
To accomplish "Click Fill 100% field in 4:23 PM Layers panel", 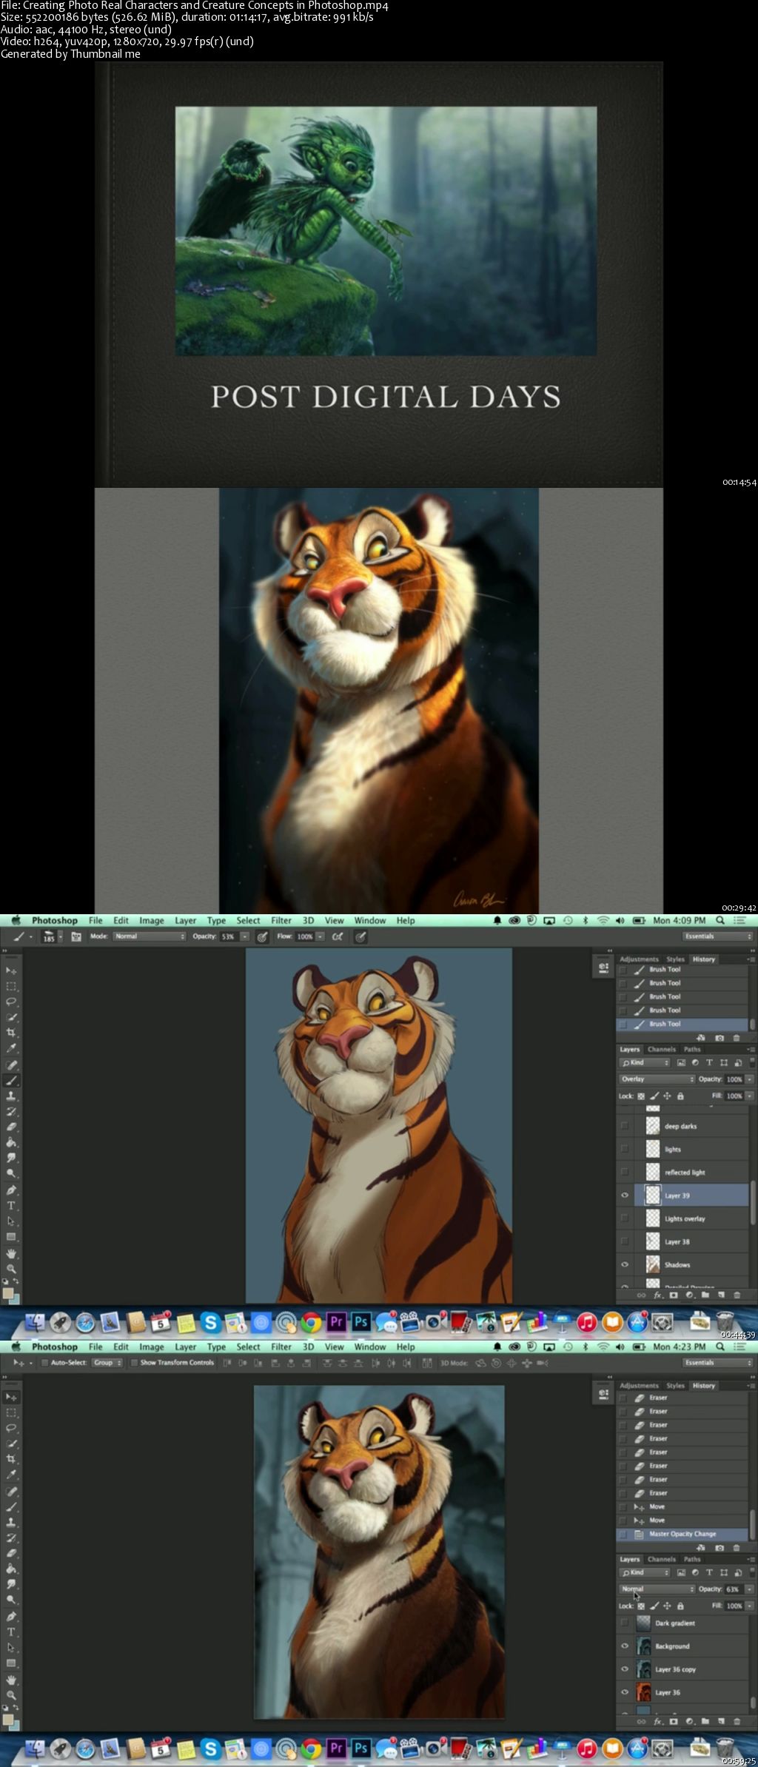I will coord(734,1606).
